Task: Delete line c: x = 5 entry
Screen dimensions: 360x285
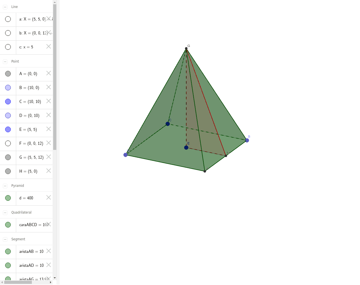Action: tap(49, 47)
